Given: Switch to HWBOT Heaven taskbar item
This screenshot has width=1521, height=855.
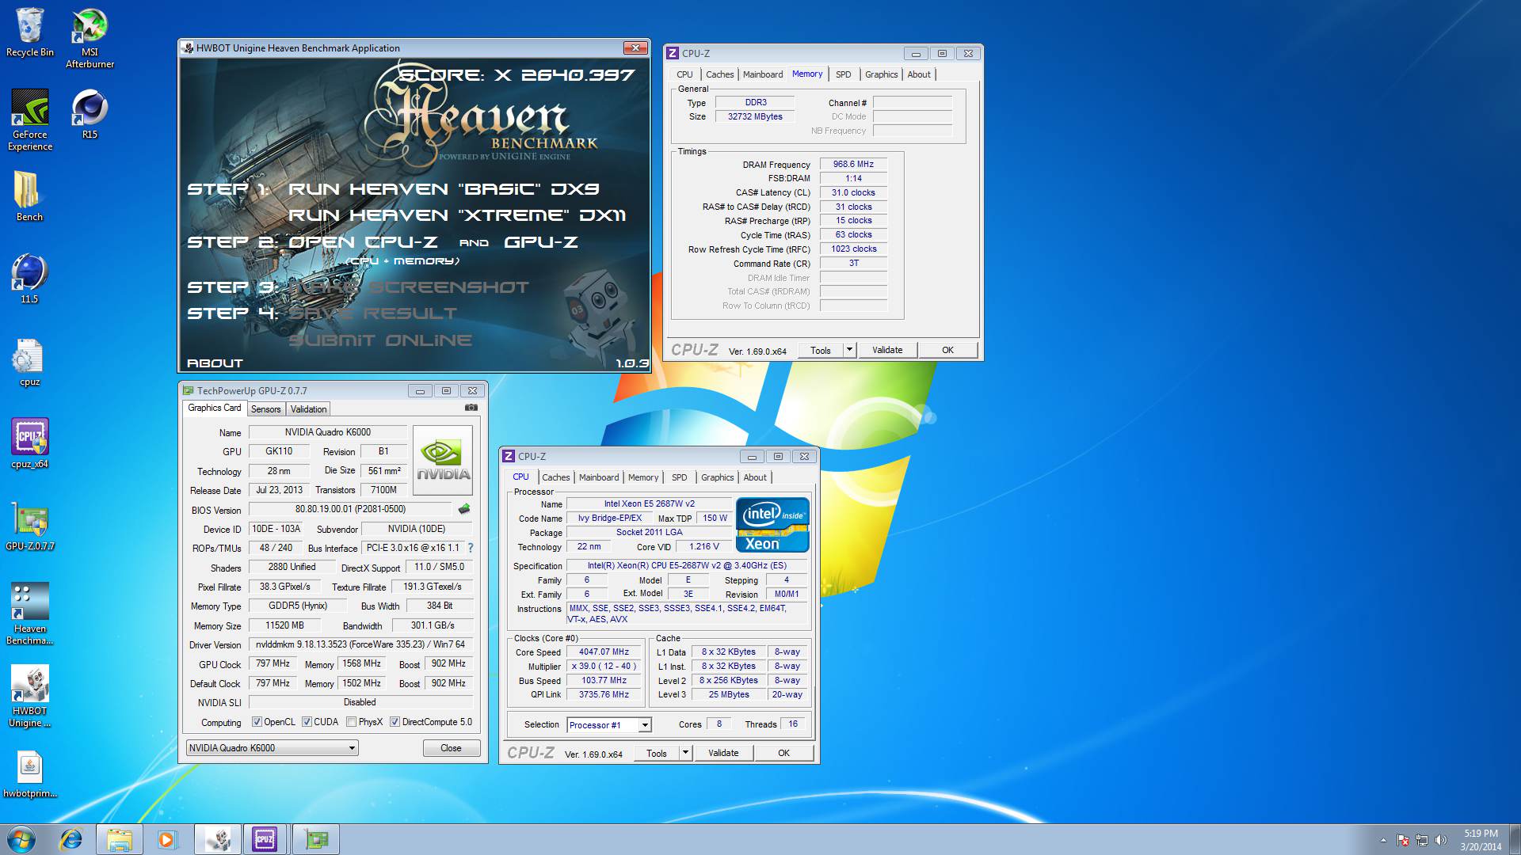Looking at the screenshot, I should [x=218, y=839].
